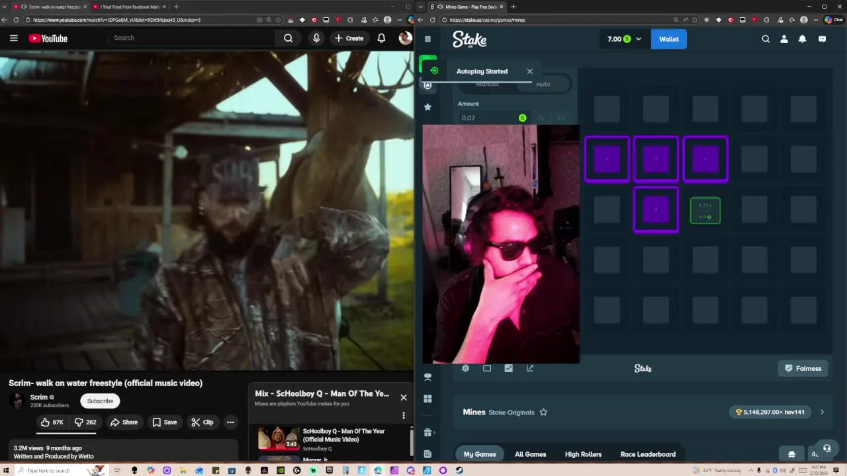Click the music video player area
The height and width of the screenshot is (476, 847).
(x=206, y=212)
